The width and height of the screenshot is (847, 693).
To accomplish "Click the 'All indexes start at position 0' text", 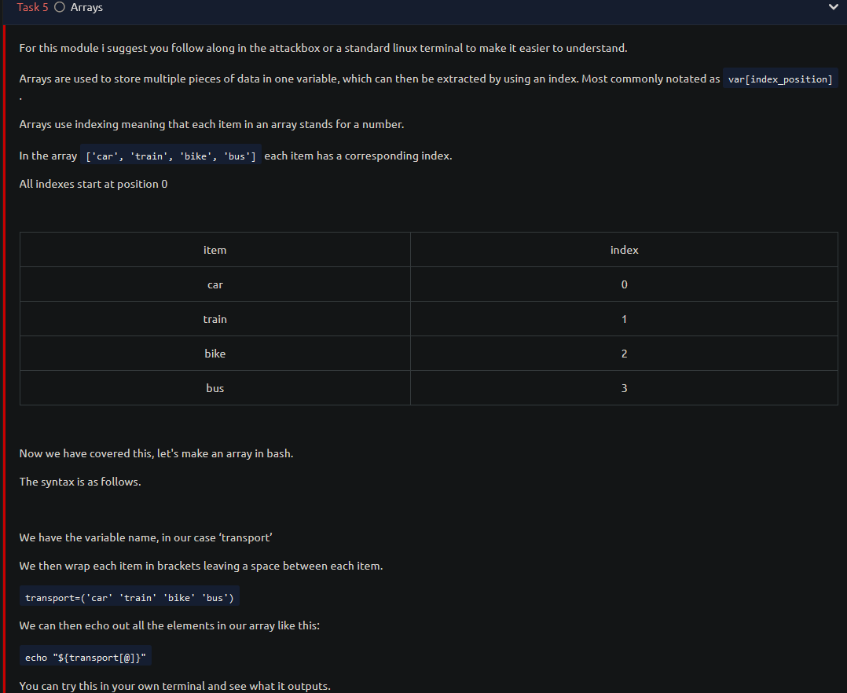I will 93,184.
